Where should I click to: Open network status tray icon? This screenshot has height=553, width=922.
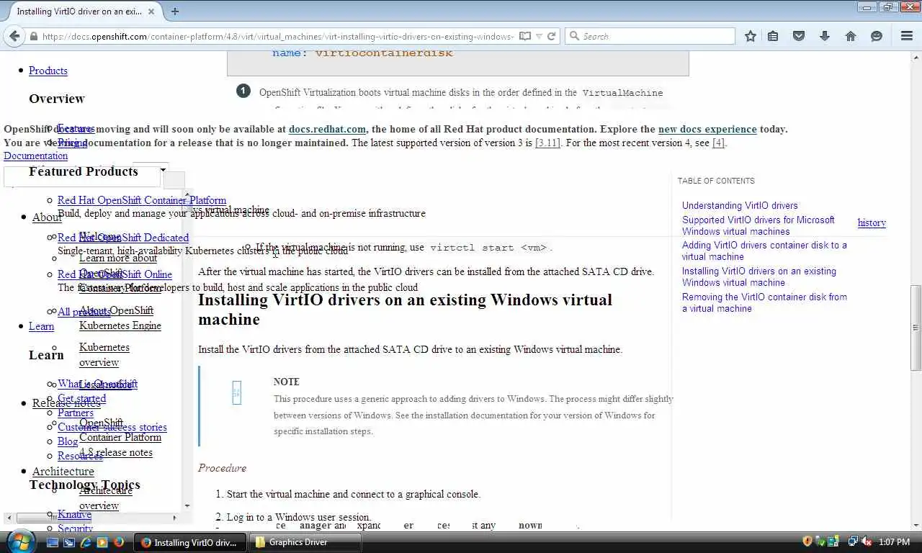854,541
